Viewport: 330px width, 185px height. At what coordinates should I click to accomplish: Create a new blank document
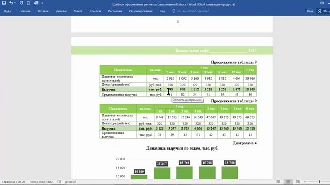click(x=29, y=3)
